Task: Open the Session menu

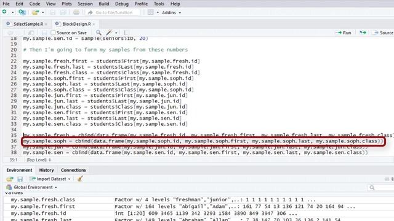Action: click(85, 4)
